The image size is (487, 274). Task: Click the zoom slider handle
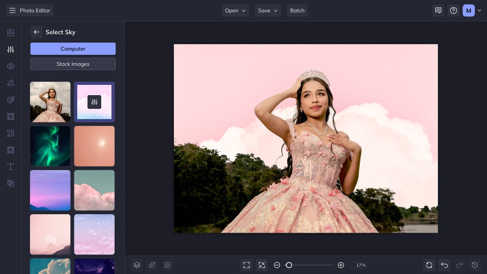289,265
